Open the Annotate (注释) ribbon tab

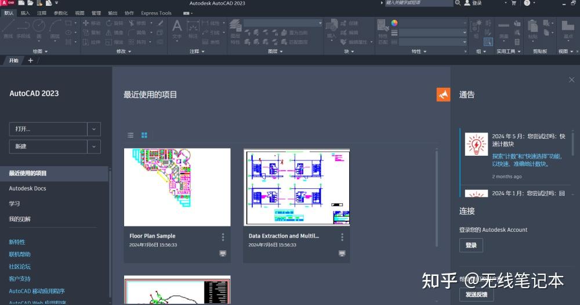(42, 13)
